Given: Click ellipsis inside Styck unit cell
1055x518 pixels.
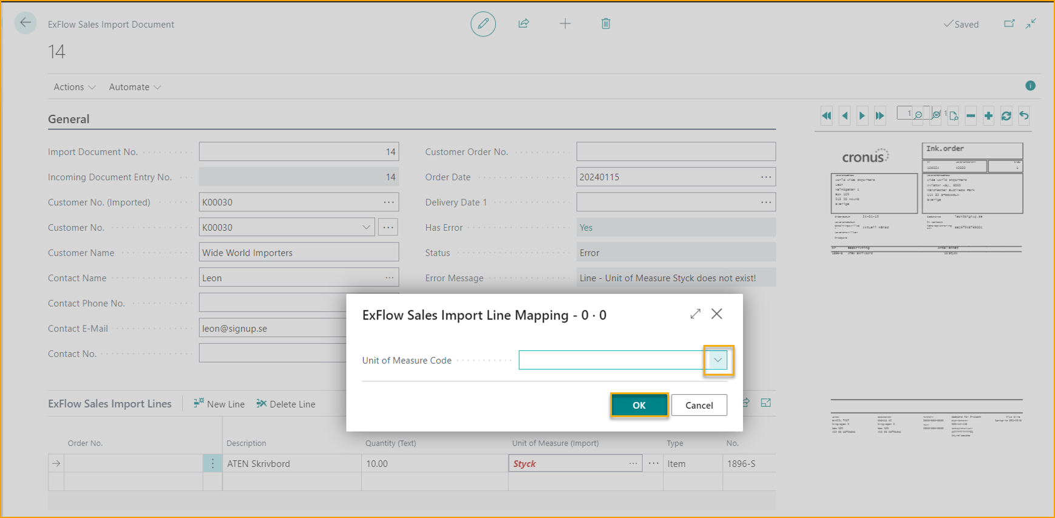Looking at the screenshot, I should point(633,463).
